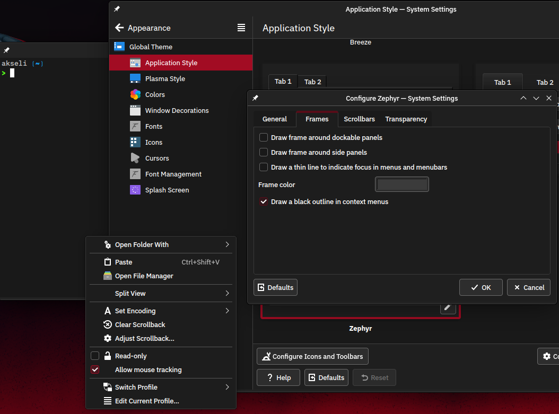The image size is (559, 414).
Task: Select the Frames tab
Action: point(317,119)
